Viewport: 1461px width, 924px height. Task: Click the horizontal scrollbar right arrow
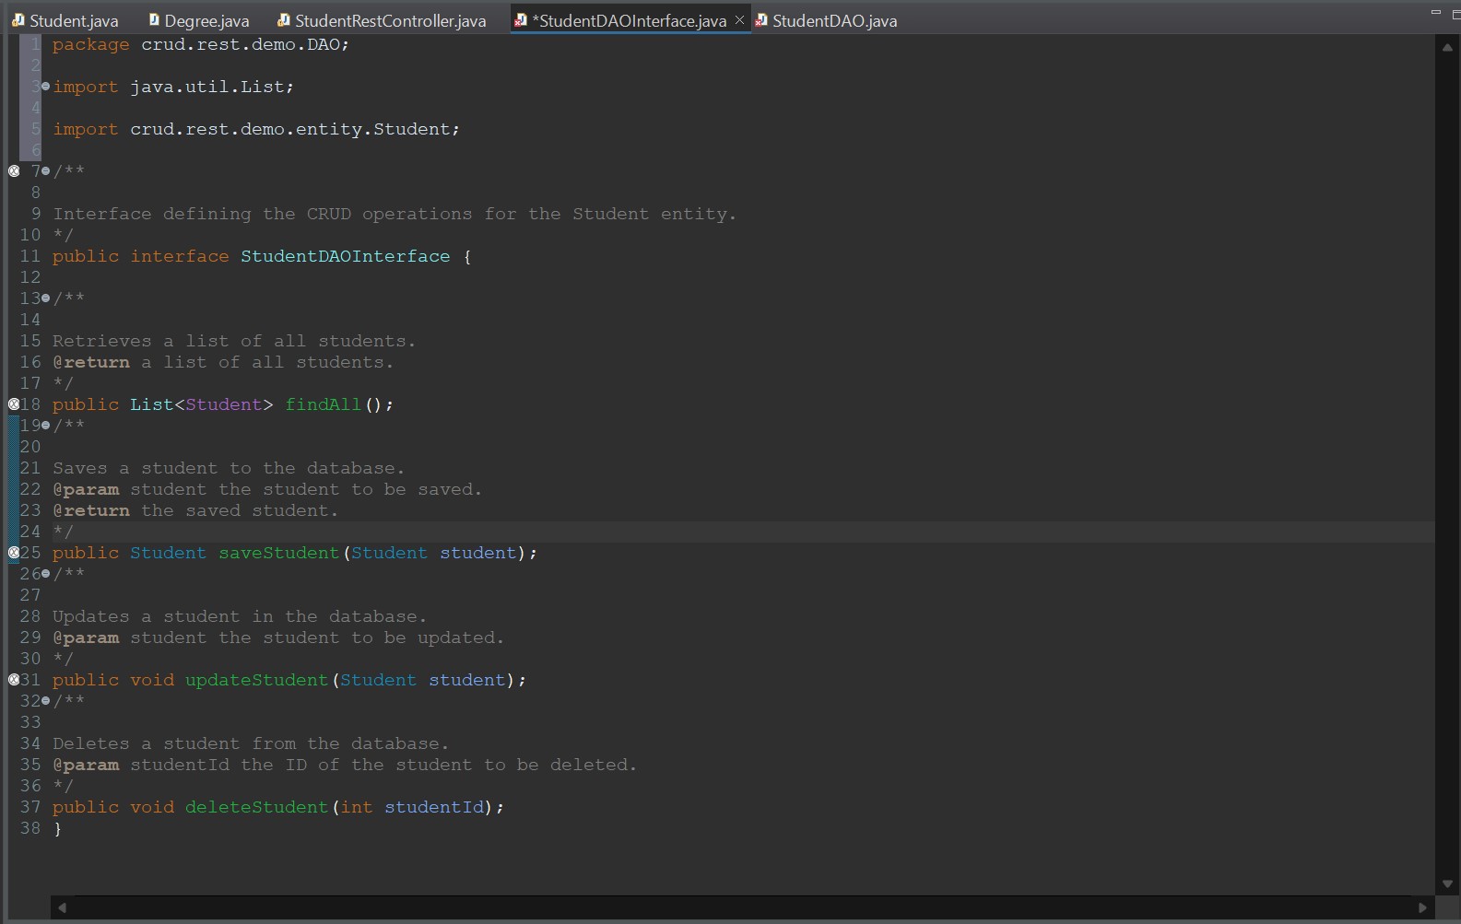(1422, 907)
